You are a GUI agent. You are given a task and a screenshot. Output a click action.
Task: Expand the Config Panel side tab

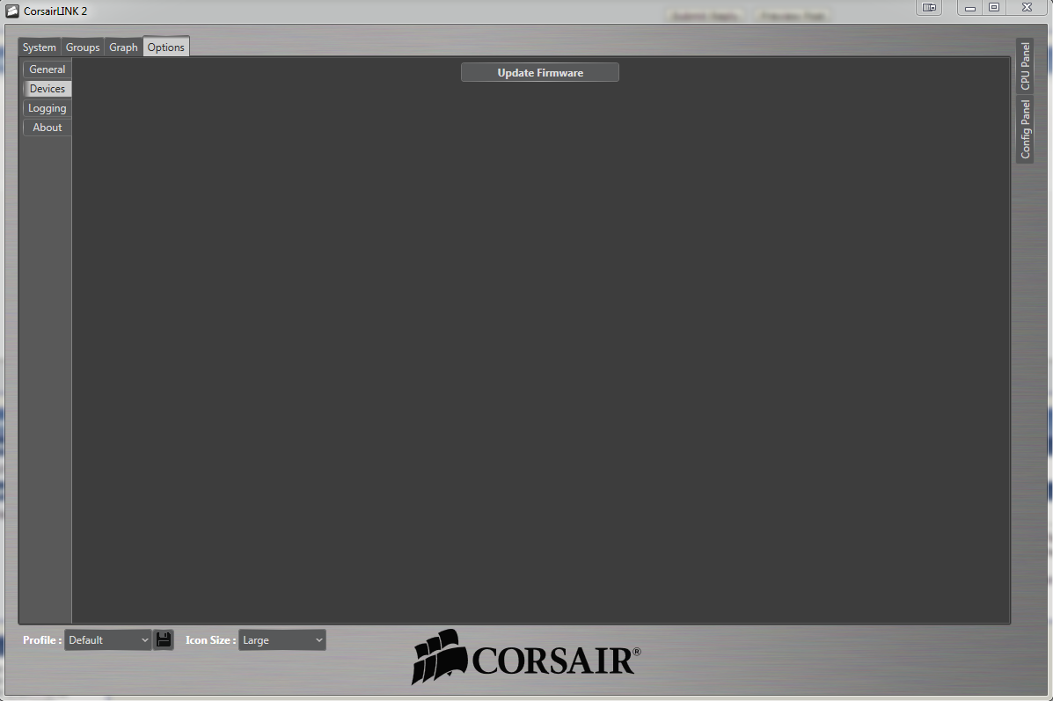pyautogui.click(x=1025, y=129)
